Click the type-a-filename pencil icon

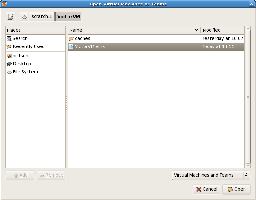10,16
